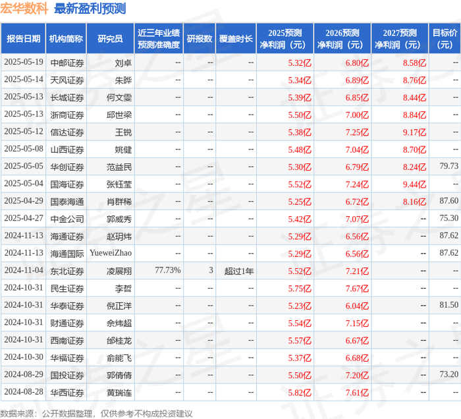
Task: Click the 目标价 column header
Action: pos(445,38)
